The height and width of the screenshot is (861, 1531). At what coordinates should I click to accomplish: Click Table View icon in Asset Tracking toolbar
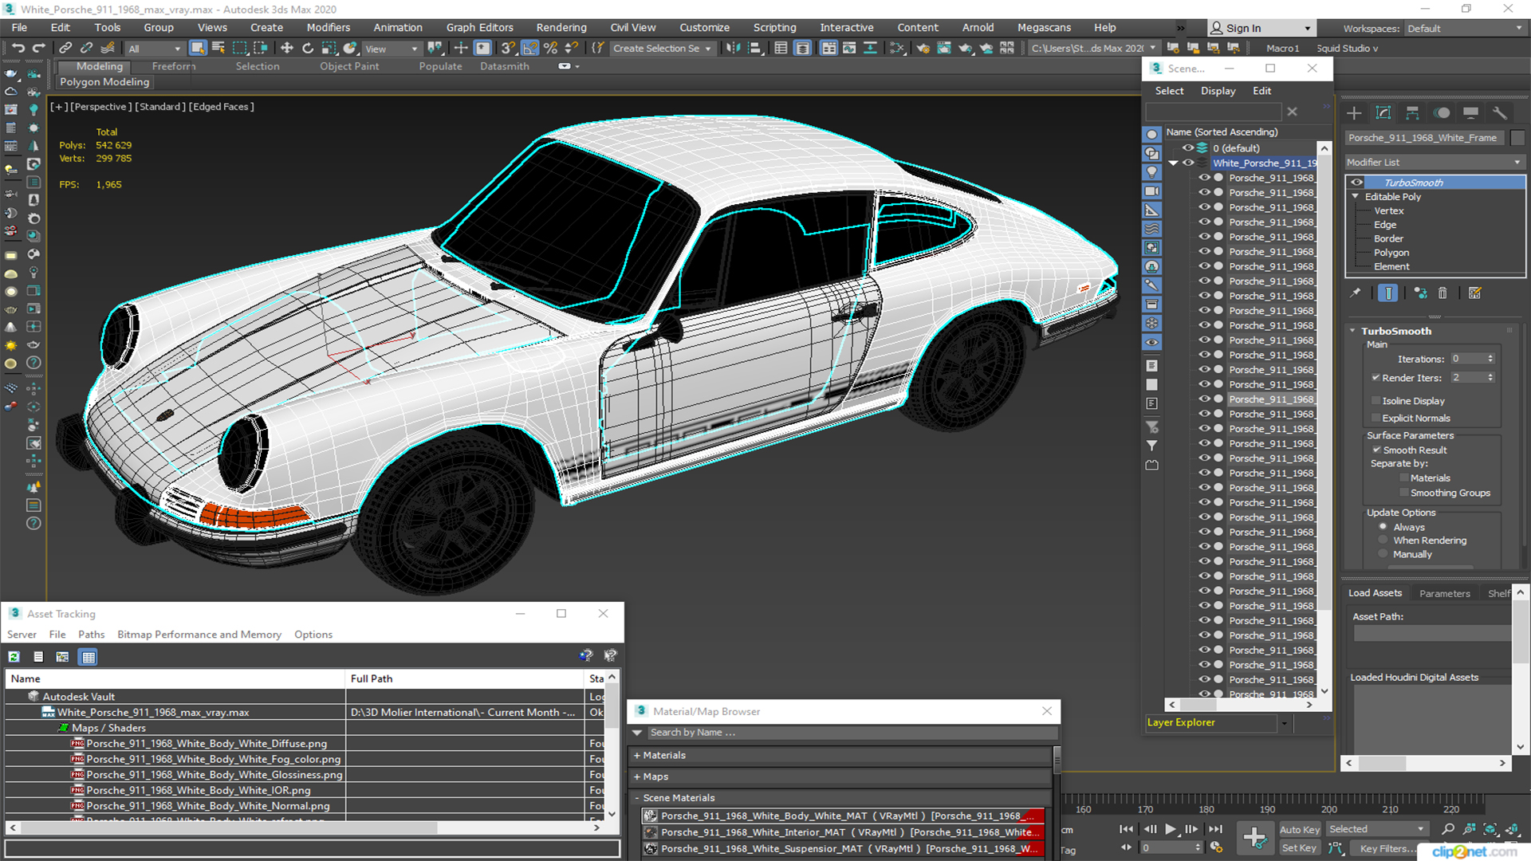click(89, 657)
